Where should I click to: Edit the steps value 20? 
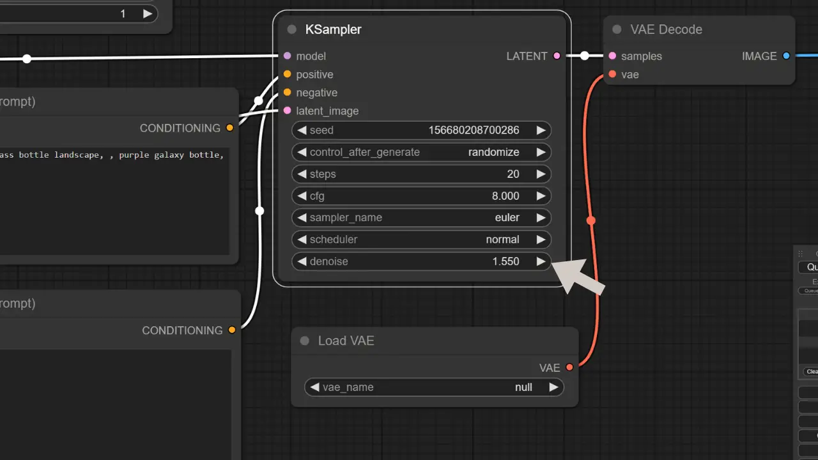pos(513,174)
